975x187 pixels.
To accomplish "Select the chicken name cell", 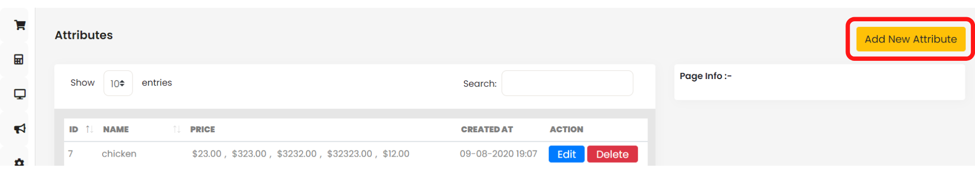I will click(119, 154).
